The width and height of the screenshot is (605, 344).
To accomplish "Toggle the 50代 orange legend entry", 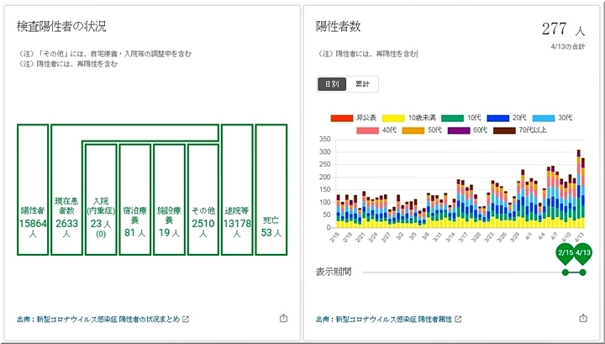I will (x=423, y=130).
